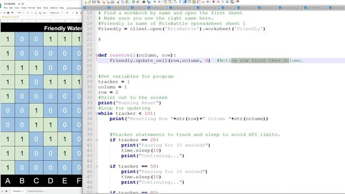Open the Tools menu in Google Sheets

pyautogui.click(x=45, y=8)
